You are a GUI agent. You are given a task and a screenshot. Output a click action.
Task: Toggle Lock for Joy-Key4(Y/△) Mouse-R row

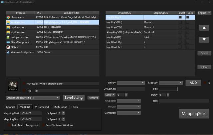(188, 27)
